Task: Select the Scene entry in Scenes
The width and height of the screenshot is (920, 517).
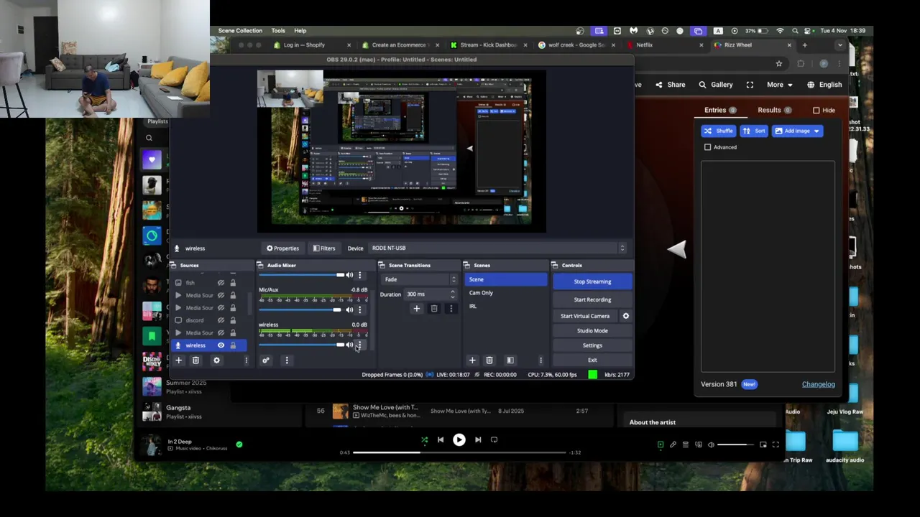Action: pyautogui.click(x=506, y=279)
